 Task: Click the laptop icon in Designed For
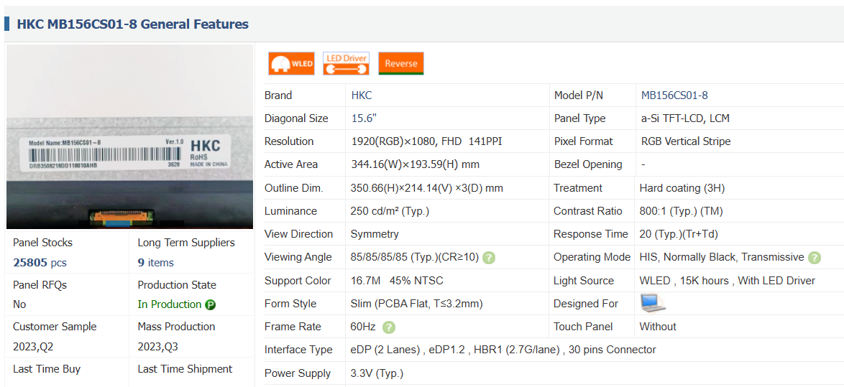point(653,304)
